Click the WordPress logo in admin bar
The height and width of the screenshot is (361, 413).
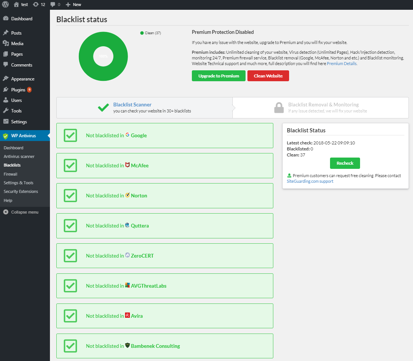(6, 5)
